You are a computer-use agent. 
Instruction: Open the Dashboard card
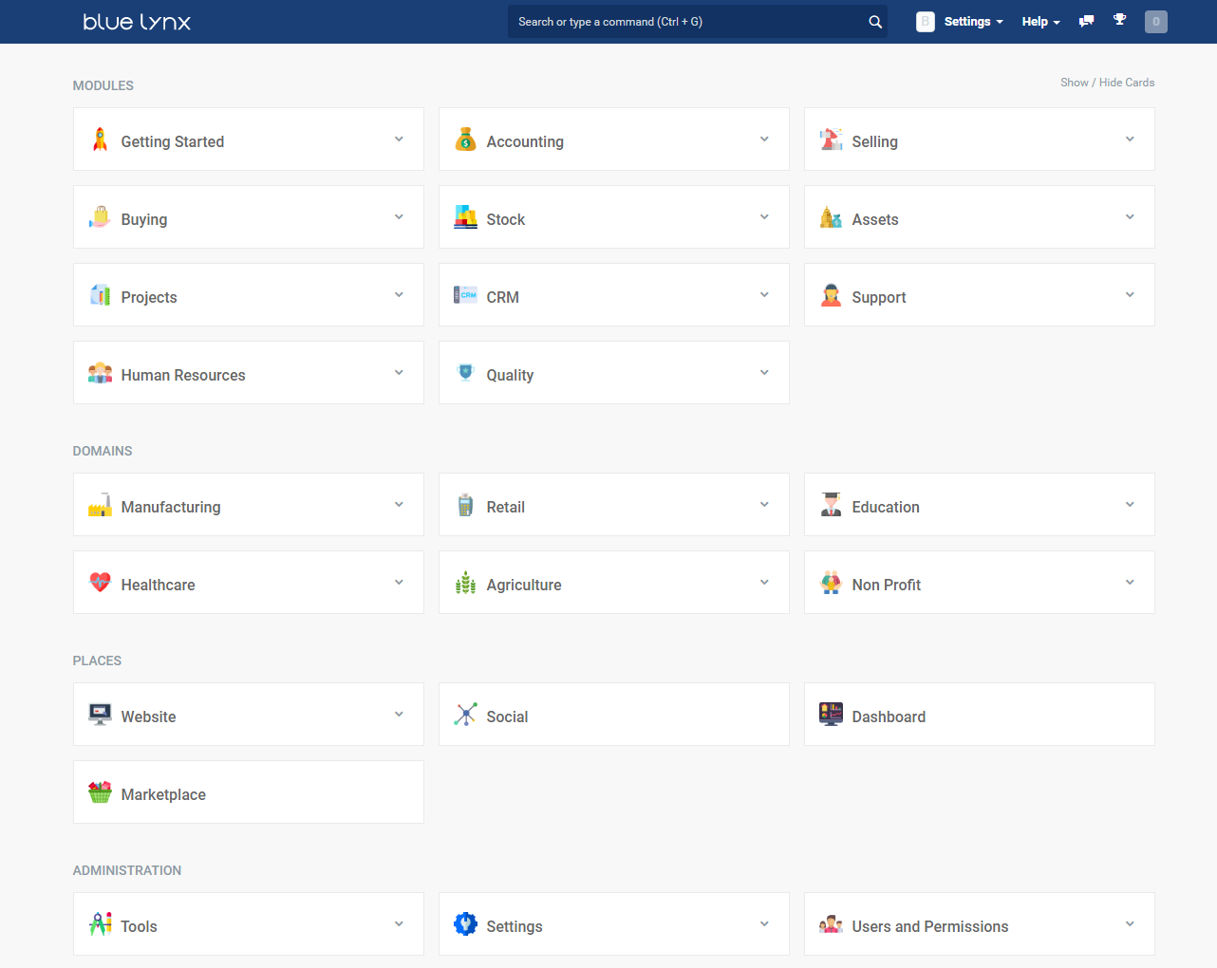pyautogui.click(x=979, y=715)
